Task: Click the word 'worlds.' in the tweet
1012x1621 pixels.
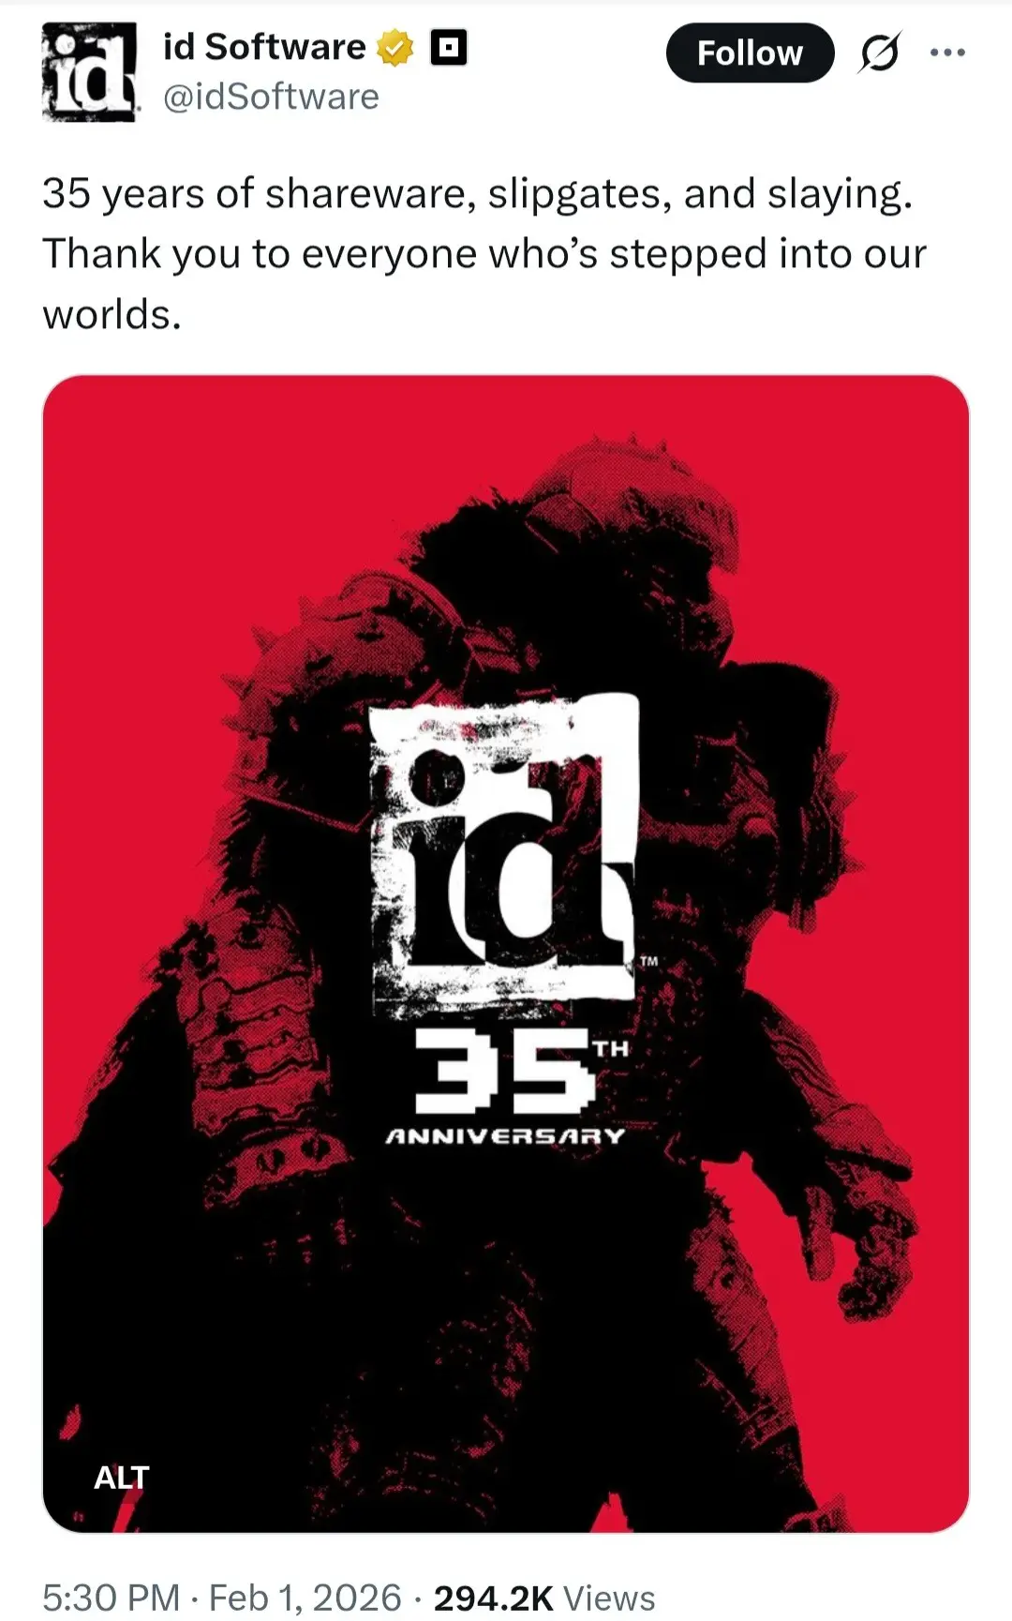Action: point(112,314)
